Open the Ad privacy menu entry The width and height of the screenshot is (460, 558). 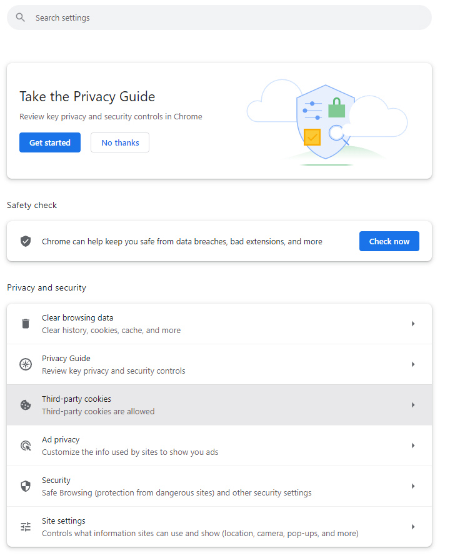coord(219,446)
